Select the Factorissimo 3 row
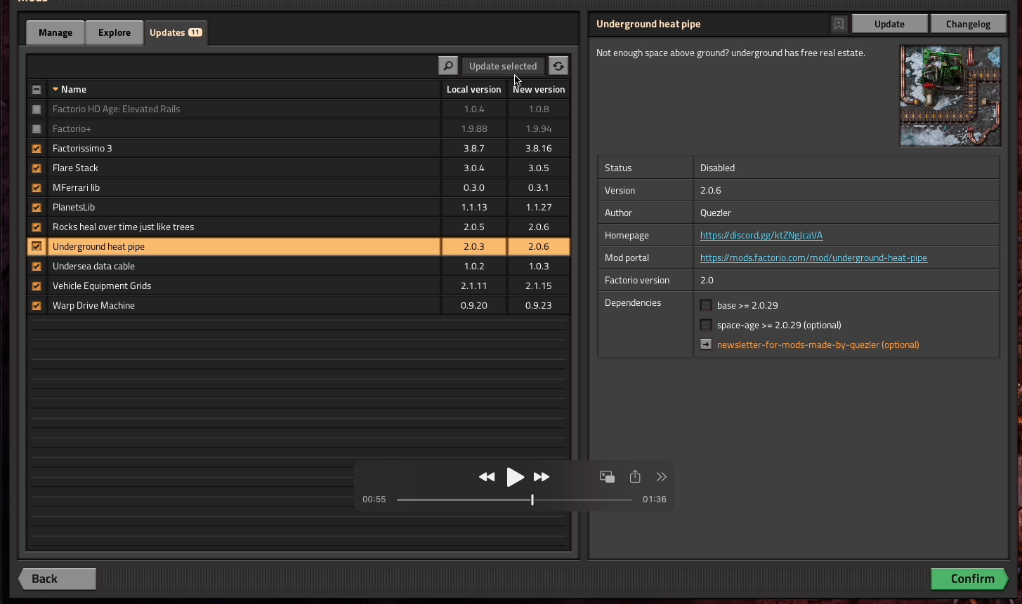 click(x=299, y=148)
